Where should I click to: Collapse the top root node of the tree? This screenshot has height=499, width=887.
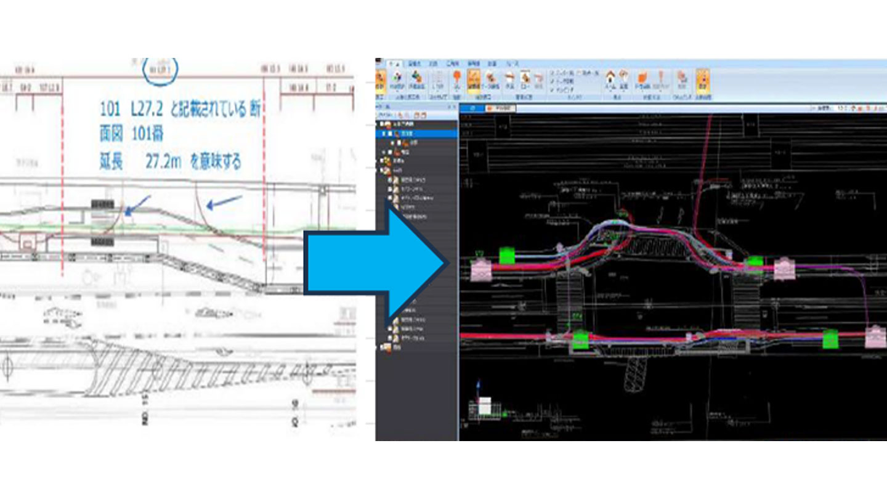tap(383, 123)
